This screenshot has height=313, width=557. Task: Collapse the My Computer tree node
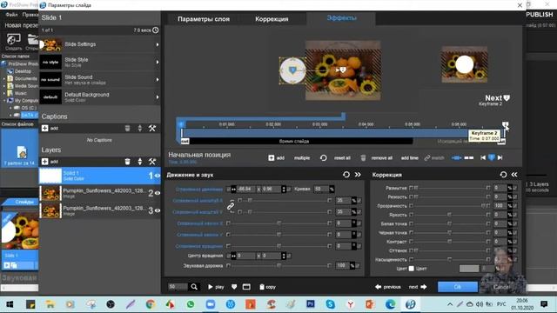pyautogui.click(x=4, y=101)
